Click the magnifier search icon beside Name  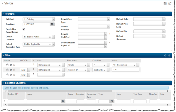(63, 101)
